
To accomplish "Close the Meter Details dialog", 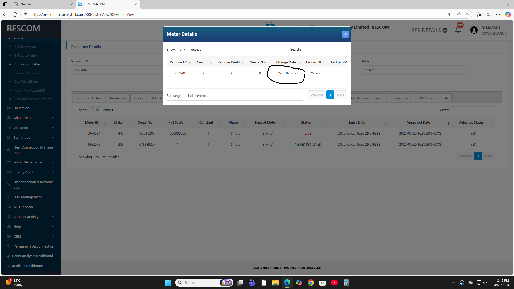I will (x=345, y=34).
